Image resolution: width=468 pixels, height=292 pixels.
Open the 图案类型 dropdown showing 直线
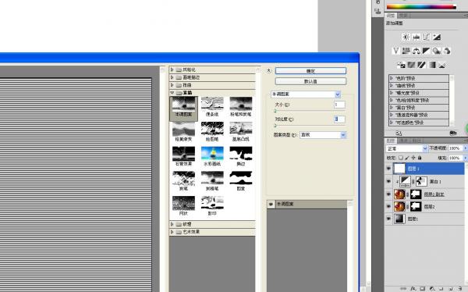323,135
